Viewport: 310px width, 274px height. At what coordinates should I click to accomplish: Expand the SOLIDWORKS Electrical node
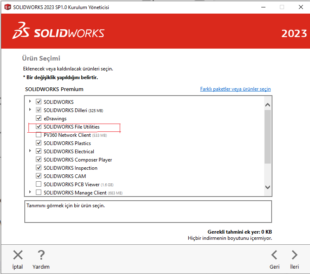pos(30,151)
